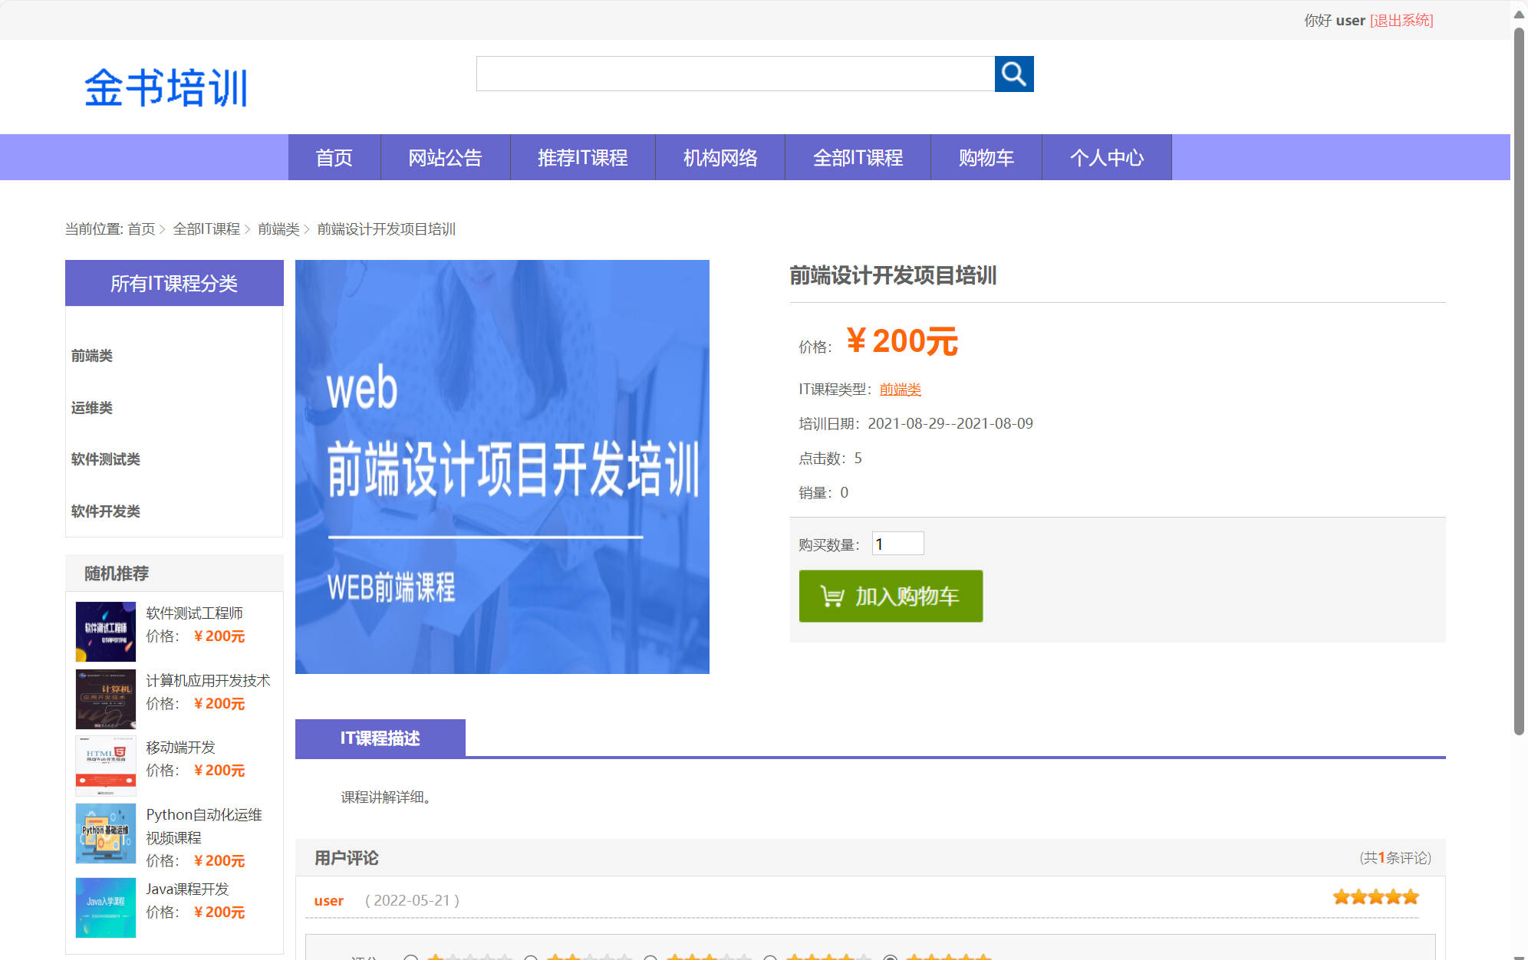1528x960 pixels.
Task: Open the 个人中心 navigation tab
Action: (1107, 157)
